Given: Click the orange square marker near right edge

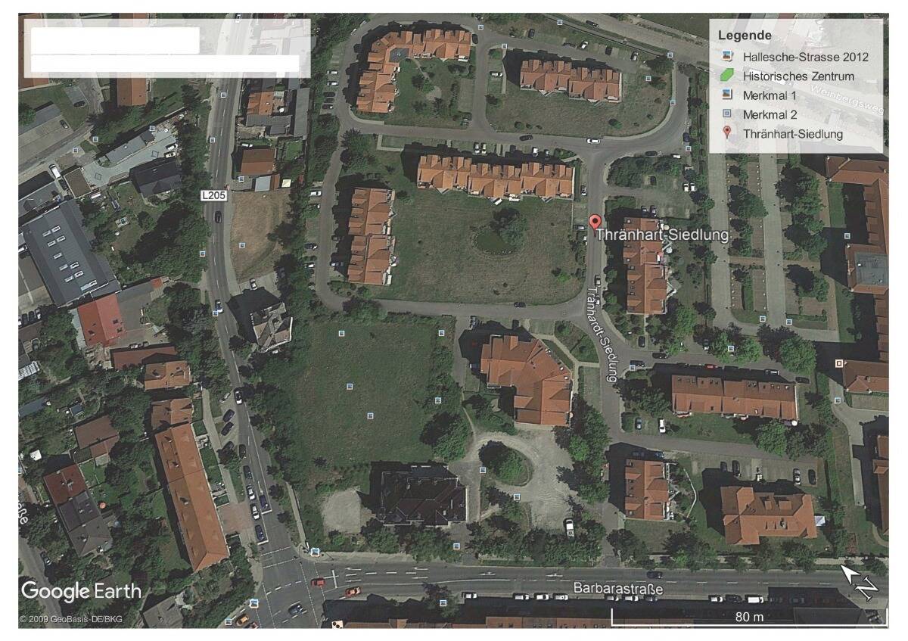Looking at the screenshot, I should click(x=838, y=363).
